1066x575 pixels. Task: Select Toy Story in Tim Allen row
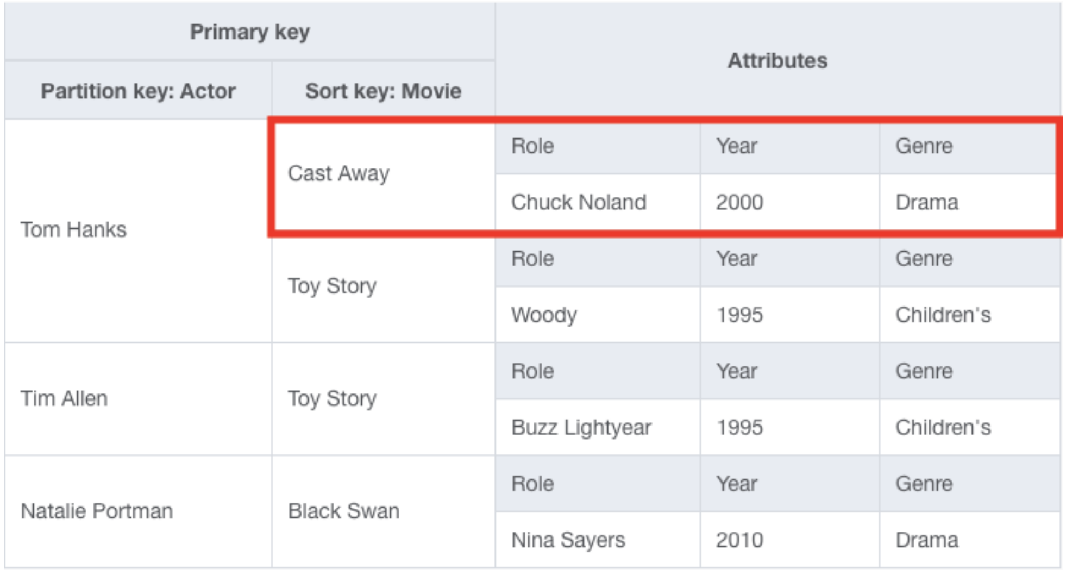click(384, 399)
